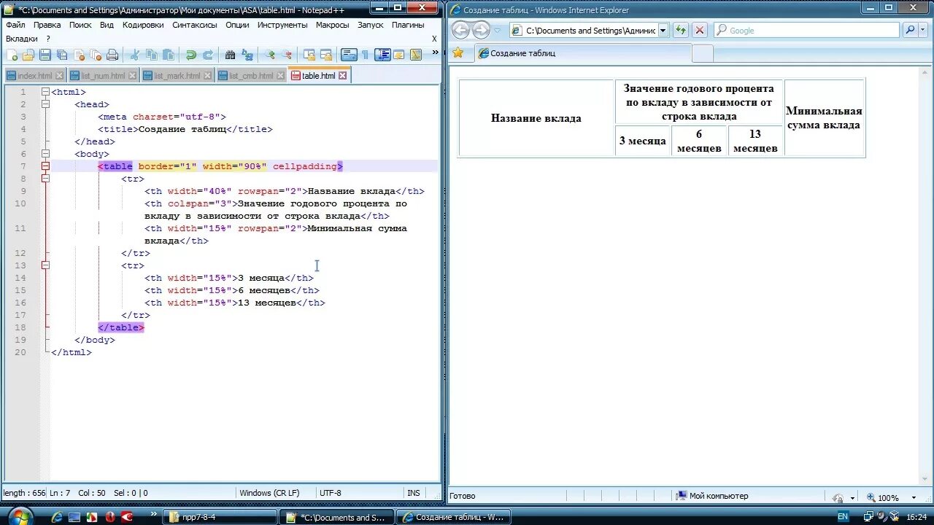934x525 pixels.
Task: Toggle word wrap toolbar button
Action: [x=349, y=55]
